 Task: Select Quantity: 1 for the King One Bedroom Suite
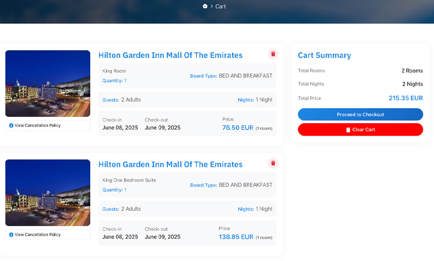coord(114,190)
